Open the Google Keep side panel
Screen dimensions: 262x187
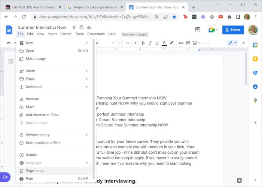[255, 59]
